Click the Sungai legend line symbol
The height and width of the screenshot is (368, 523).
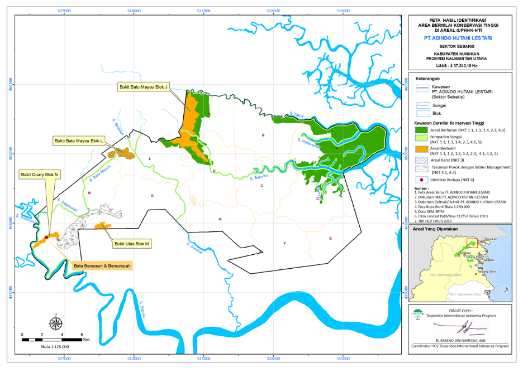(422, 105)
